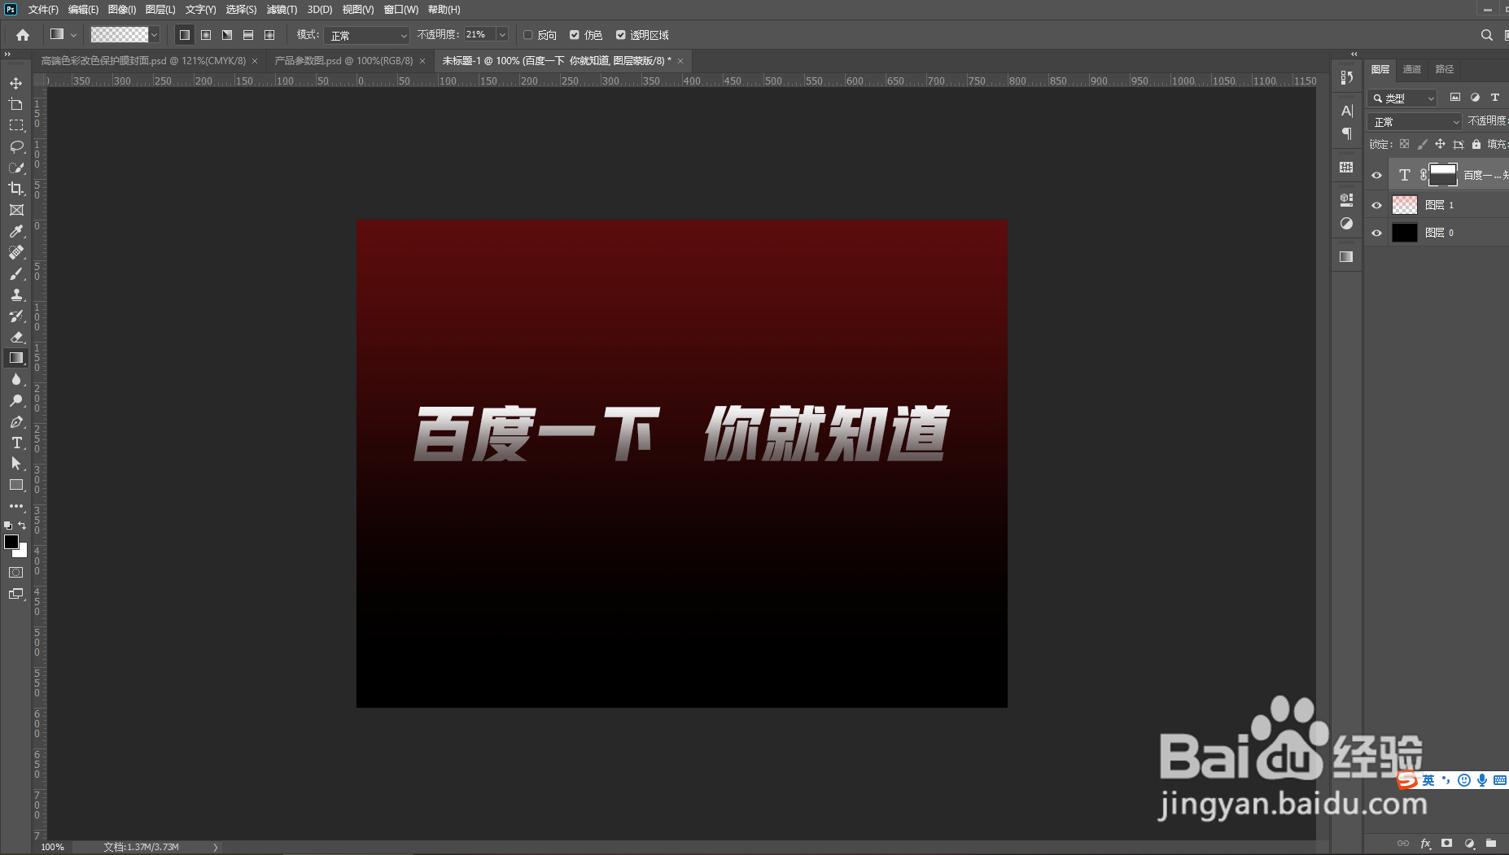The height and width of the screenshot is (855, 1509).
Task: Click the white background color swatch
Action: [x=23, y=553]
